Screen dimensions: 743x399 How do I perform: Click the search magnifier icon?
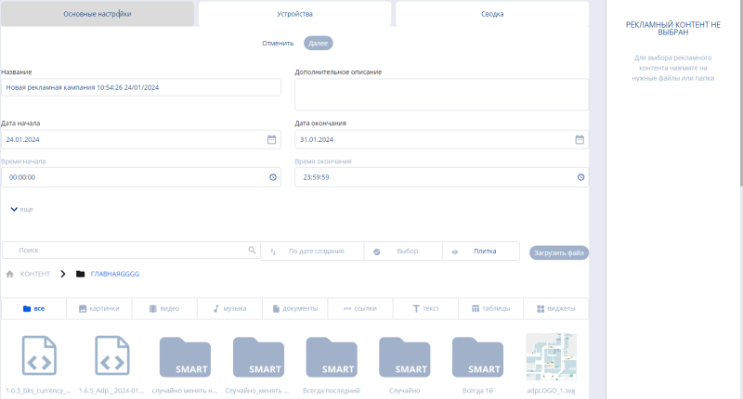[x=252, y=251]
